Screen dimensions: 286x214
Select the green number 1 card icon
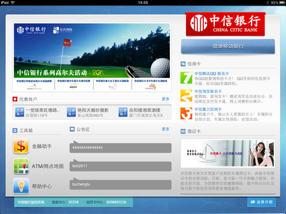tap(186, 78)
